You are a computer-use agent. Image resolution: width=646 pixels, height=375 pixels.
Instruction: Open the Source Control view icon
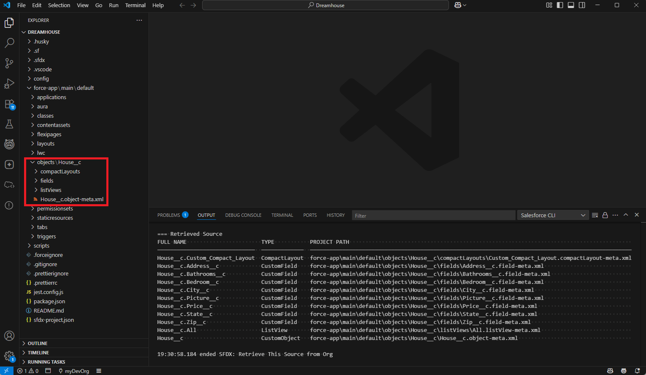click(9, 63)
